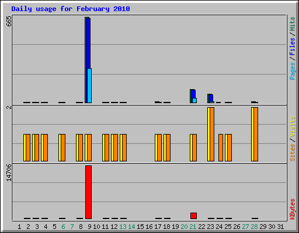The height and width of the screenshot is (233, 299).
Task: Click green weekend day 28 label
Action: pyautogui.click(x=254, y=227)
